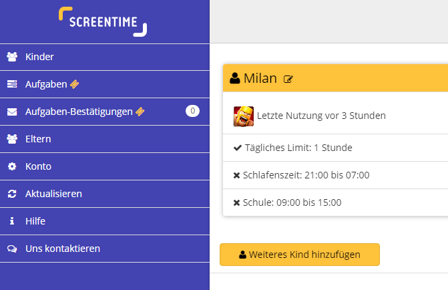Click the edit pencil icon next to Milan

[288, 80]
